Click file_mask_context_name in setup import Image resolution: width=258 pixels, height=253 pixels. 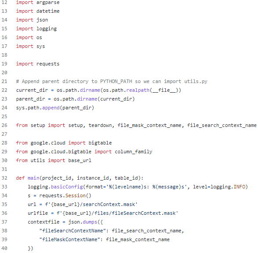pyautogui.click(x=149, y=125)
